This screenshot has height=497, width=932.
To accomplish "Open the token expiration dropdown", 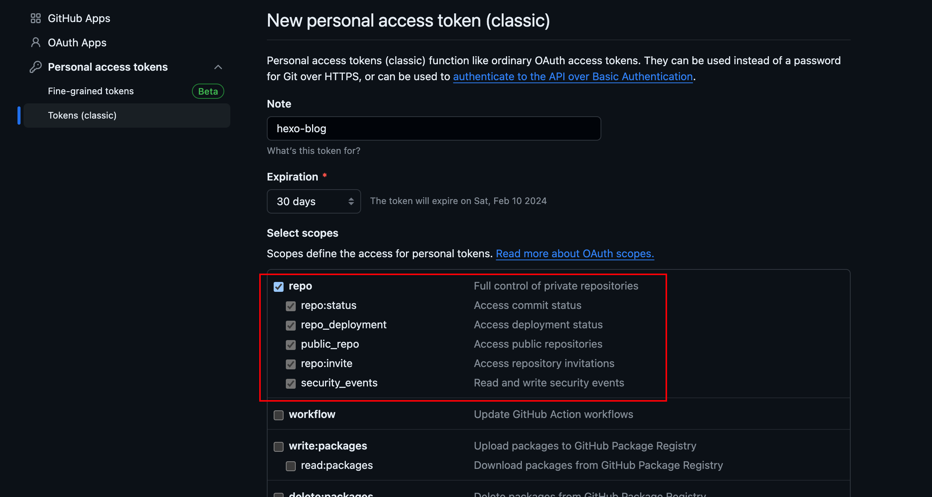I will [314, 201].
